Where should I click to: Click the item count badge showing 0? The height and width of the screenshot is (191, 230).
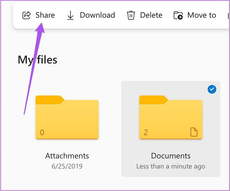(43, 132)
